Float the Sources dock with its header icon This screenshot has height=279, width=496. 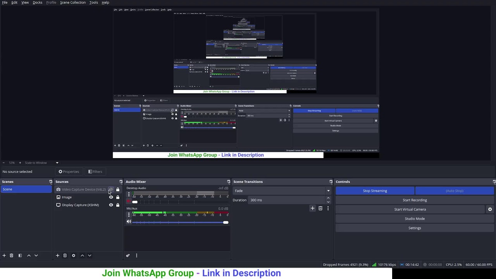[121, 182]
